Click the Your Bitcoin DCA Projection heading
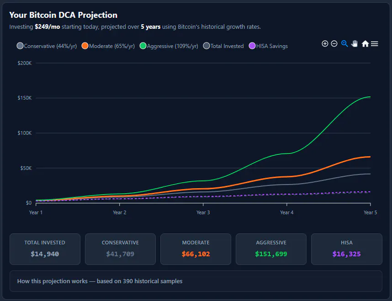The height and width of the screenshot is (301, 392). [x=63, y=15]
